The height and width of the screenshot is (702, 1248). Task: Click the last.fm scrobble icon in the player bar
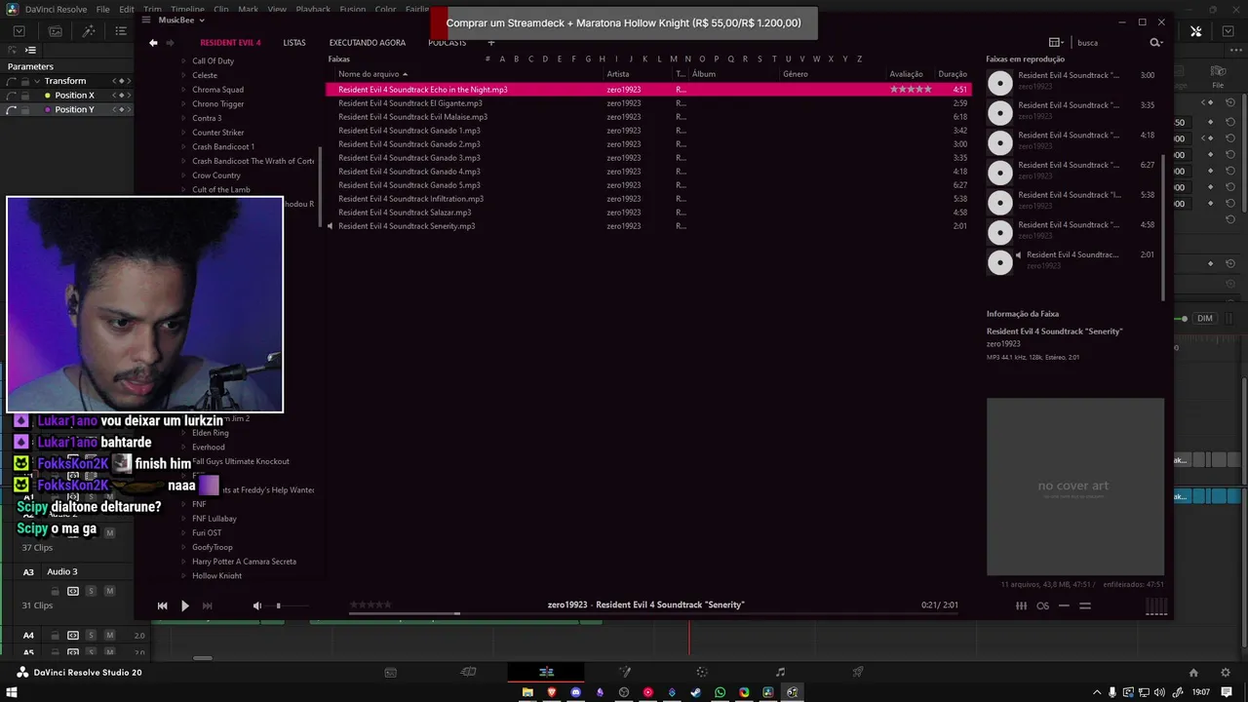(1042, 605)
